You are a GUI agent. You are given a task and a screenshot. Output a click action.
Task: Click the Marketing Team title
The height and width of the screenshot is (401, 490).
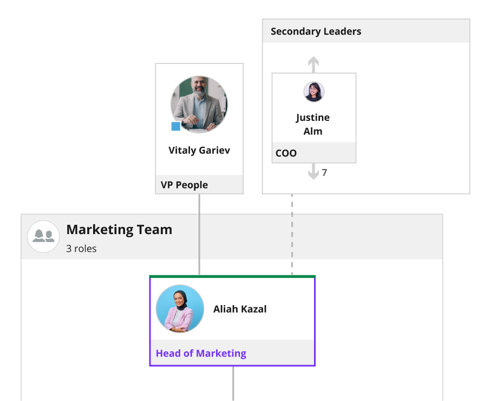point(119,230)
